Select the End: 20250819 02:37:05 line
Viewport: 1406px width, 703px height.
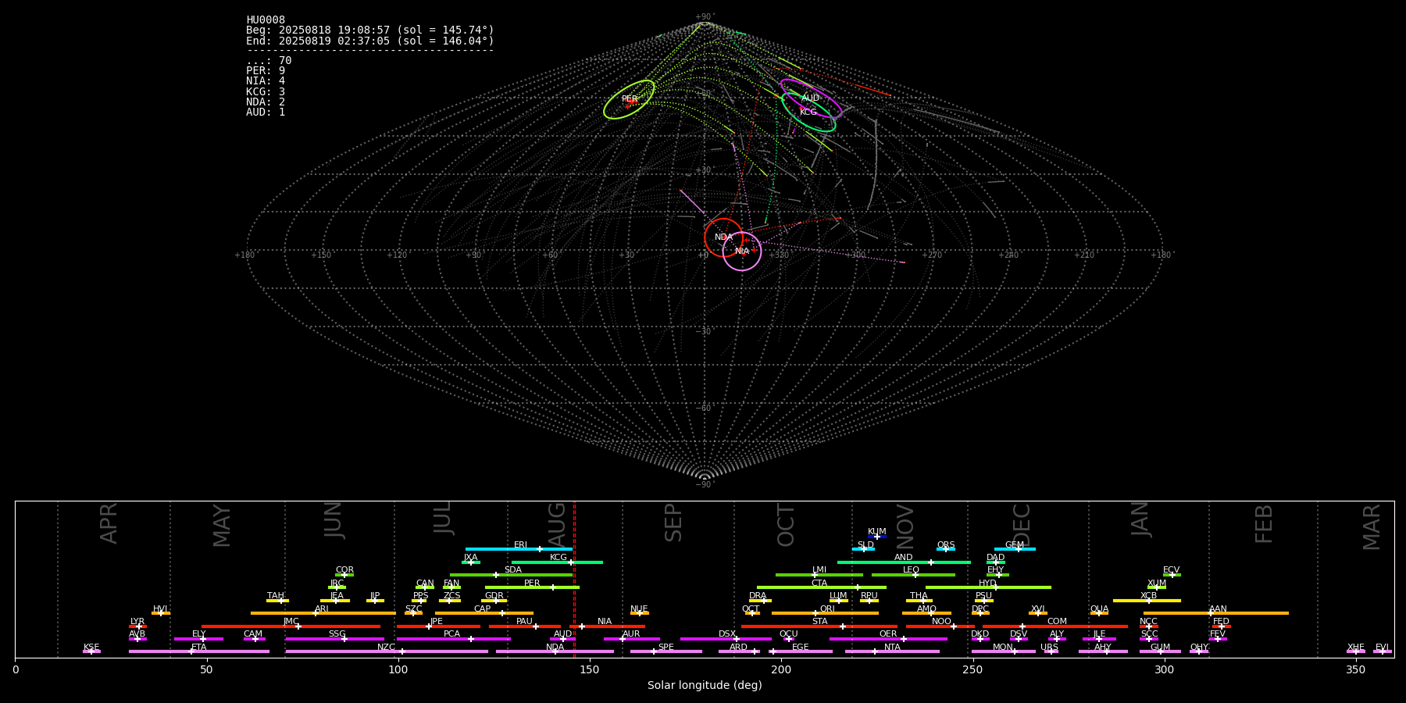(x=370, y=41)
